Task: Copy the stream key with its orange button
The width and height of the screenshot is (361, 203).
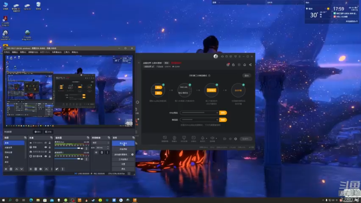Action: (223, 120)
